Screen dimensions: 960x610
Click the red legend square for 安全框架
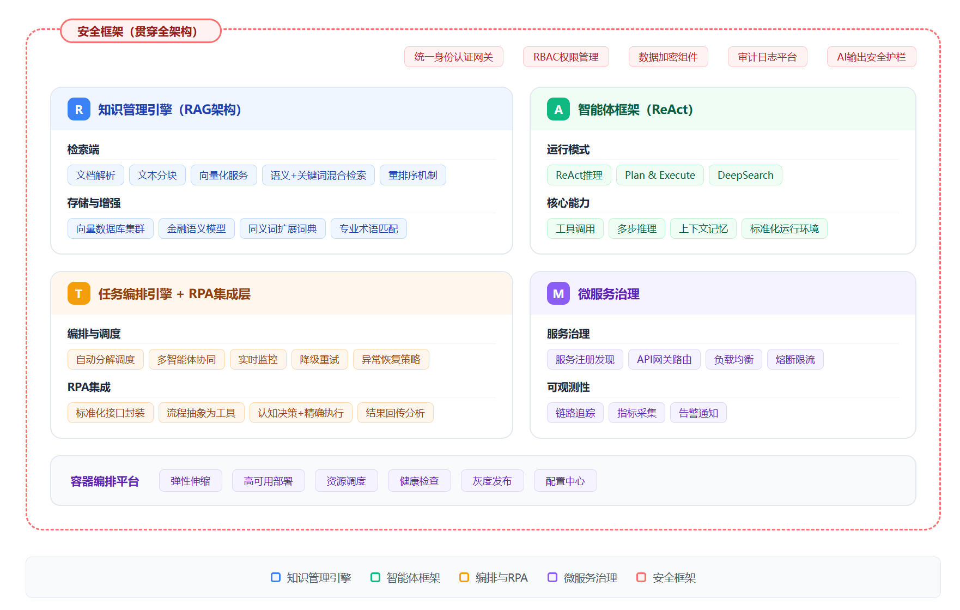641,577
